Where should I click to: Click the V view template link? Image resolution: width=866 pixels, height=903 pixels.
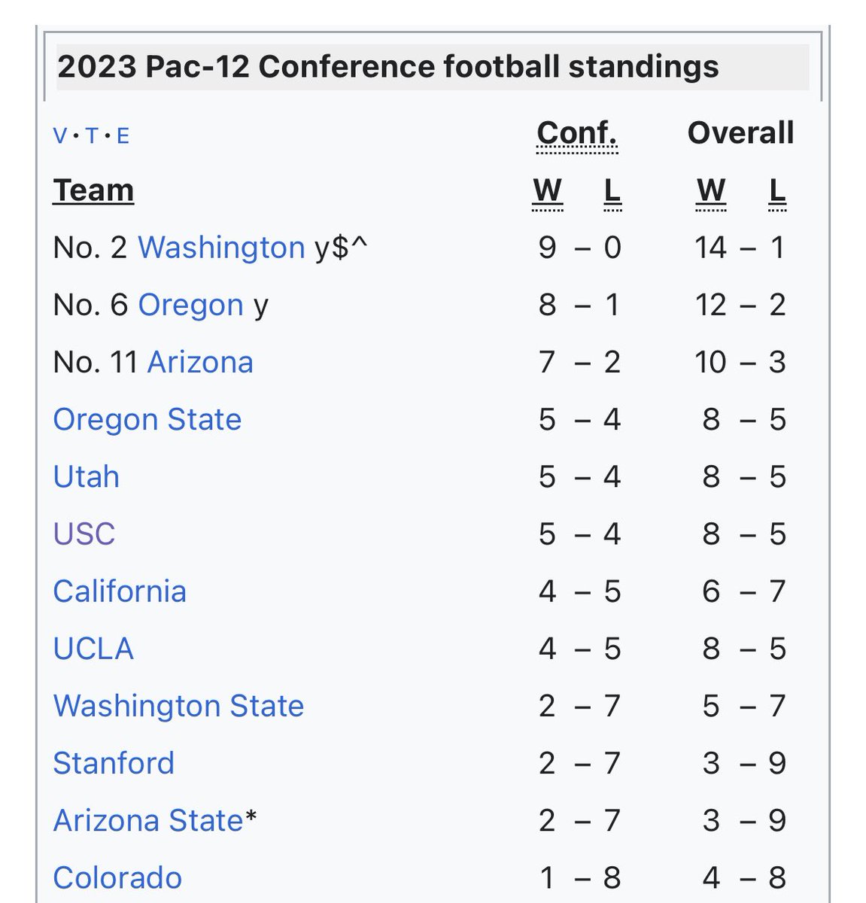[x=60, y=136]
